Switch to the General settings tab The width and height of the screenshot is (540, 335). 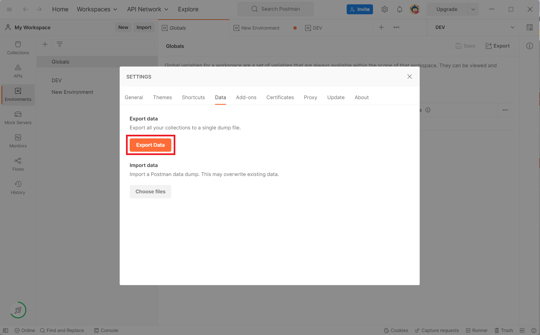(134, 97)
